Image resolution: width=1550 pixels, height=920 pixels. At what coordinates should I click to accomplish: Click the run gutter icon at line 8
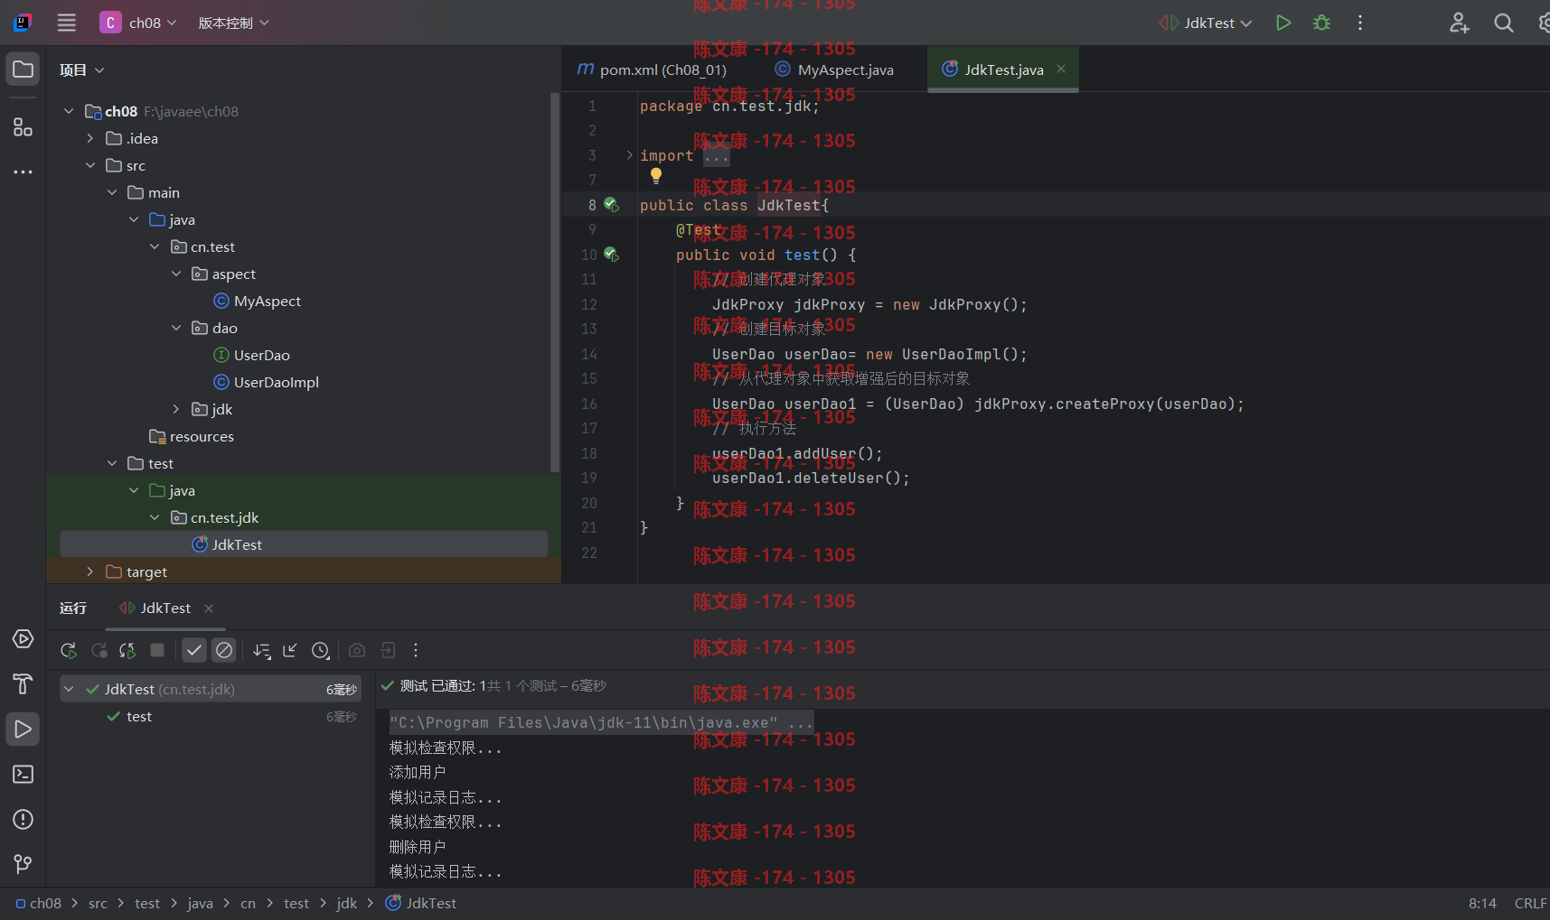click(611, 205)
